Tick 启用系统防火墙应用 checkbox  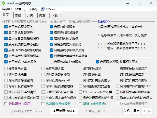117,69
